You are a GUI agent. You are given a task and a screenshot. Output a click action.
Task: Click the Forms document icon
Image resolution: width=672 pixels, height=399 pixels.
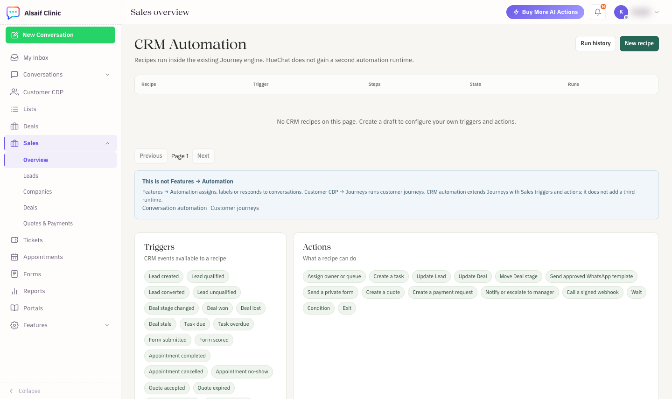[x=14, y=274]
